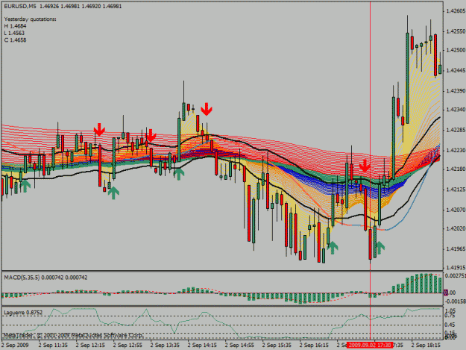This screenshot has height=350, width=466.
Task: Click the large red sell arrow near the 14:15 peak
Action: point(207,109)
